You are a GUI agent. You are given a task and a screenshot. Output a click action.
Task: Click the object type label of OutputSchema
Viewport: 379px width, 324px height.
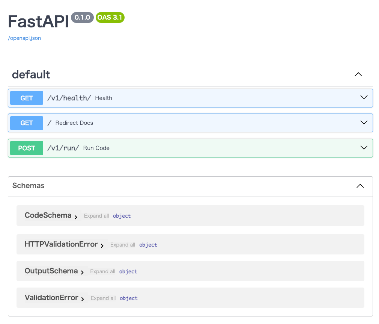click(x=128, y=271)
